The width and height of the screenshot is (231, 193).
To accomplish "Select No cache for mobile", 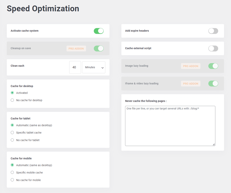I will point(12,180).
